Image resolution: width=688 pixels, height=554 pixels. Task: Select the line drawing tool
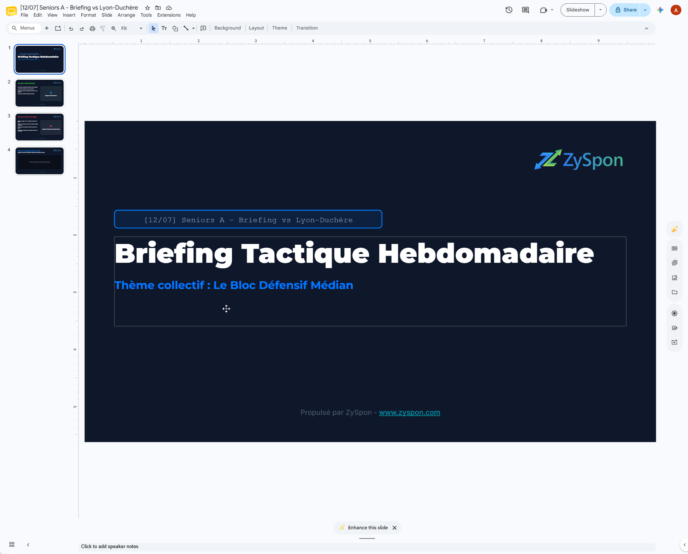[186, 28]
